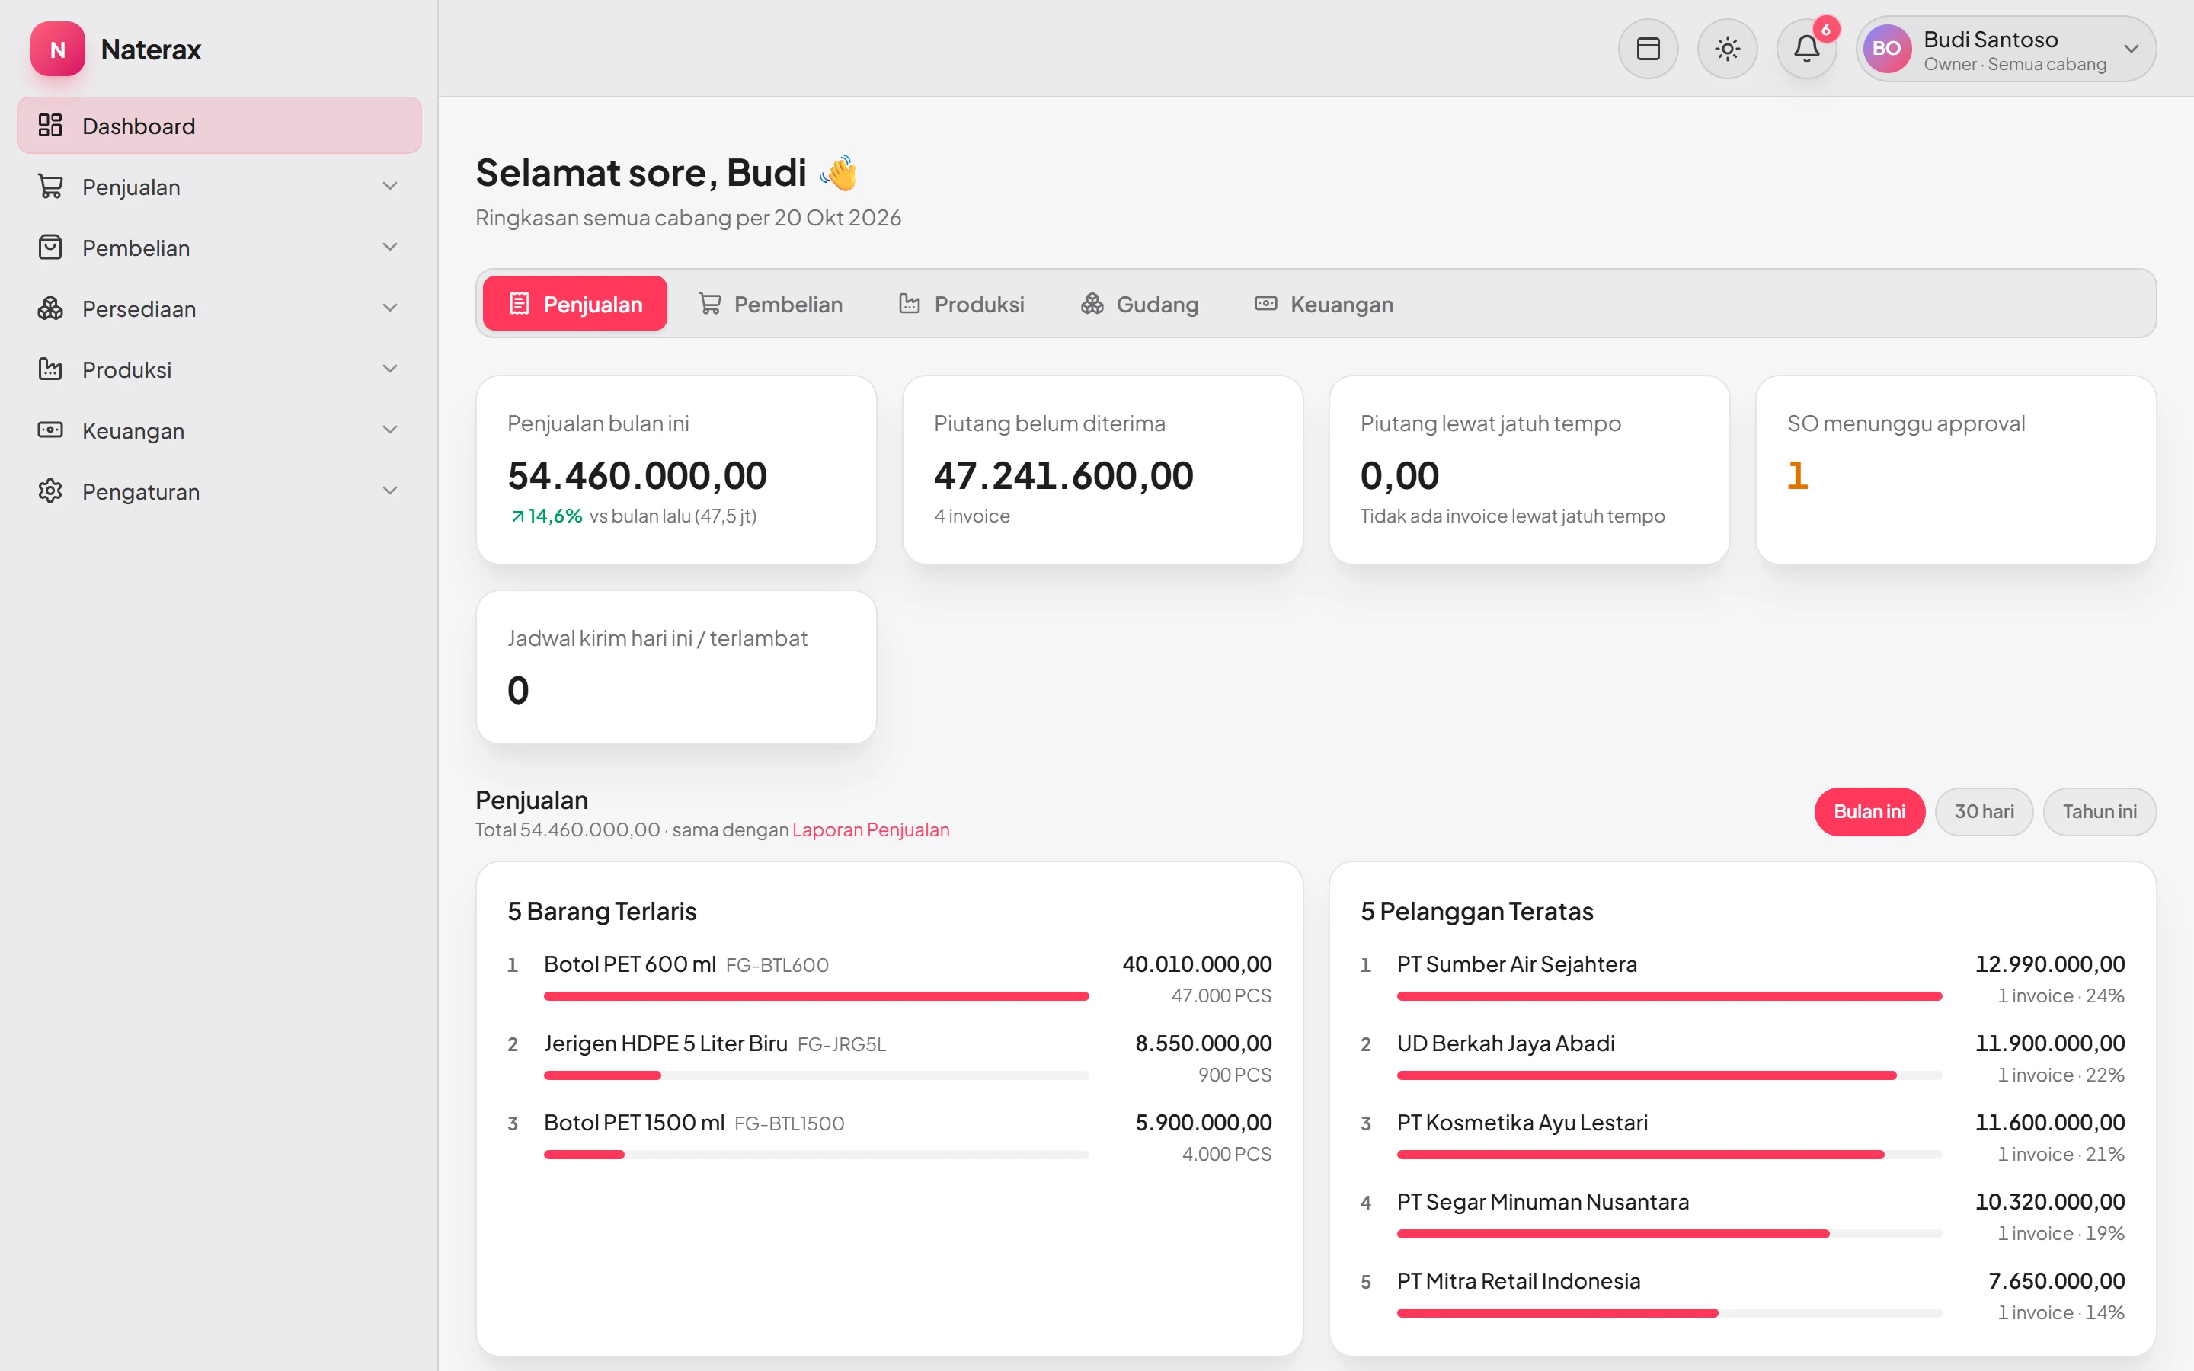Expand the Keuangan sidebar chevron
Screen dimensions: 2194x1371
pyautogui.click(x=390, y=430)
